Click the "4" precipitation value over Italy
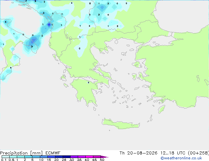 click(x=6, y=22)
